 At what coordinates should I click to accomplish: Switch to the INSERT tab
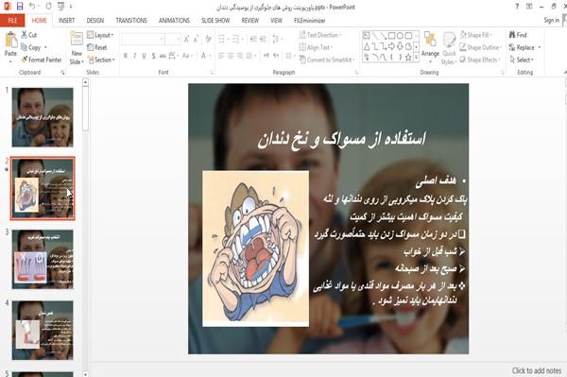[66, 20]
